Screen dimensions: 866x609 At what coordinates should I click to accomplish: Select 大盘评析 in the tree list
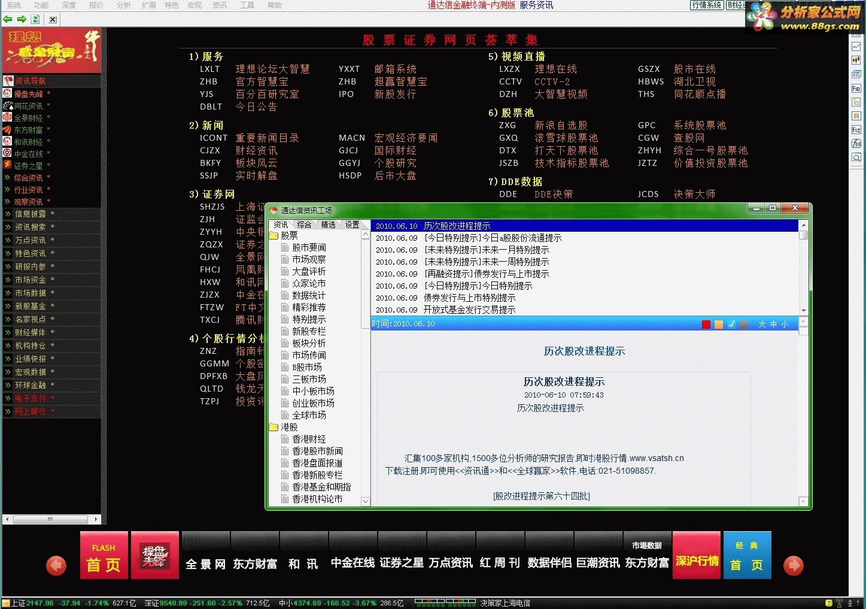point(309,271)
